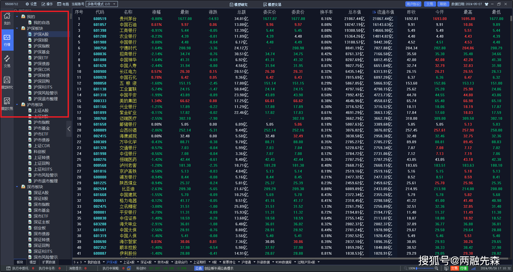Click the 帮助 button

[443, 4]
